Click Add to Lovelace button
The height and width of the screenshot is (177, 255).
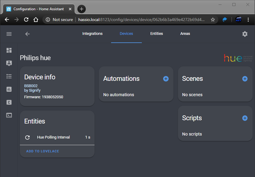43,151
